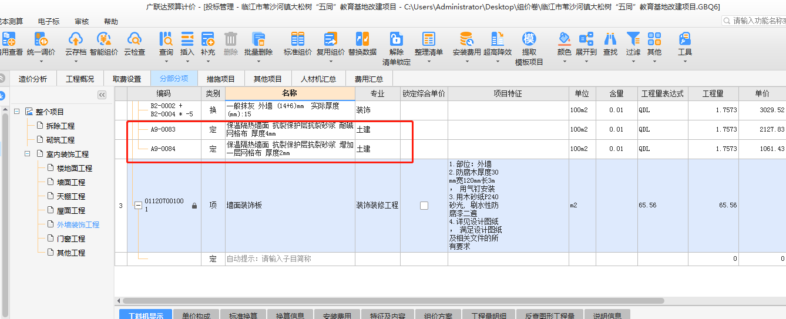Click the 批量删除 batch delete icon
This screenshot has height=319, width=786.
pyautogui.click(x=258, y=39)
